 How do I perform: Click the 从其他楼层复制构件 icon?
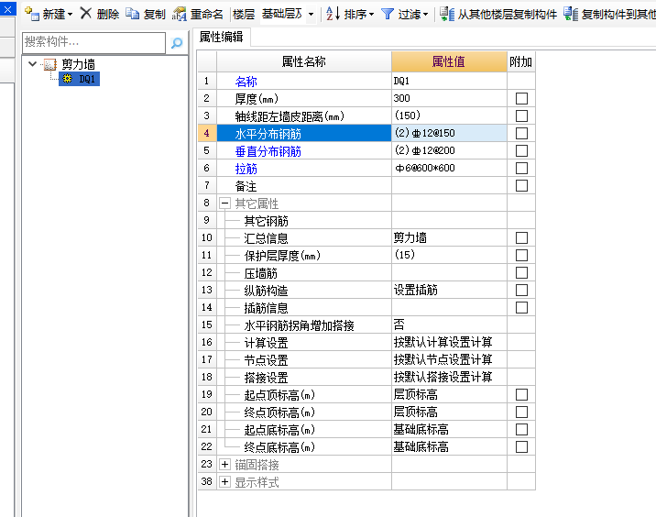pos(447,14)
